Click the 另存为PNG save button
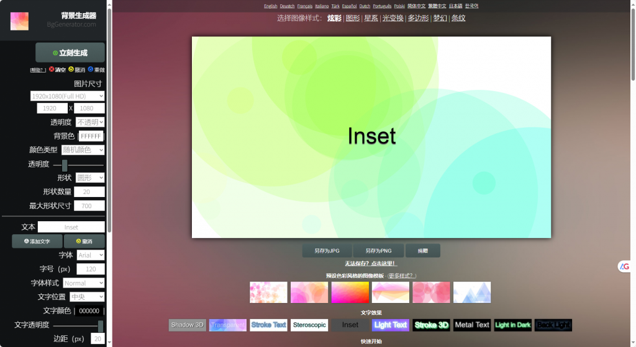The width and height of the screenshot is (636, 347). tap(378, 251)
